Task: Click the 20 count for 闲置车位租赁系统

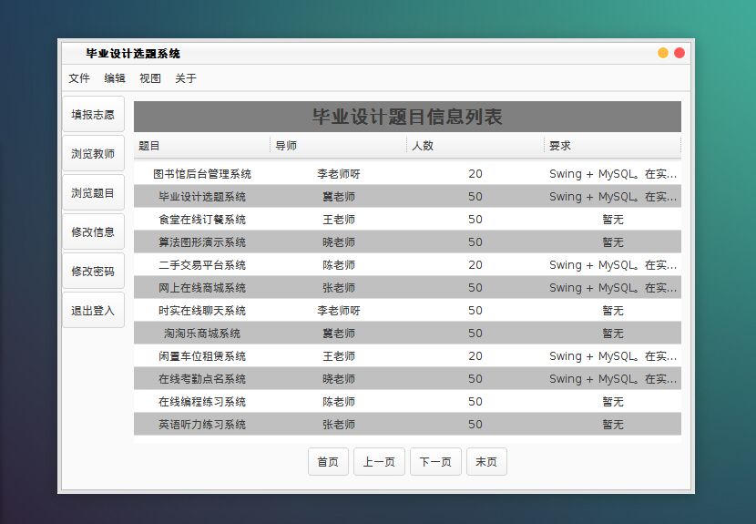Action: pos(475,356)
